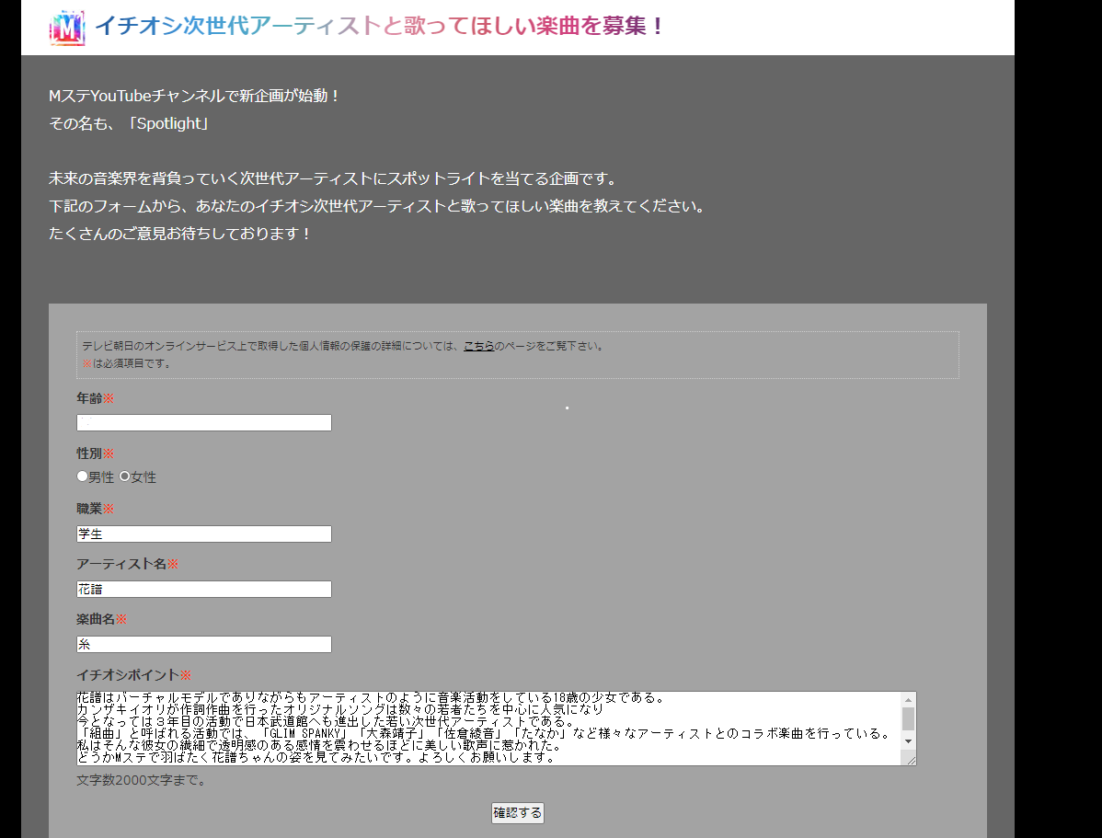The image size is (1102, 838).
Task: Click the line その名も、「Spotlight」
Action: (x=130, y=124)
